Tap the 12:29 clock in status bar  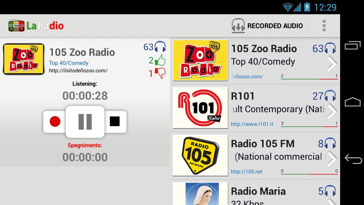325,7
